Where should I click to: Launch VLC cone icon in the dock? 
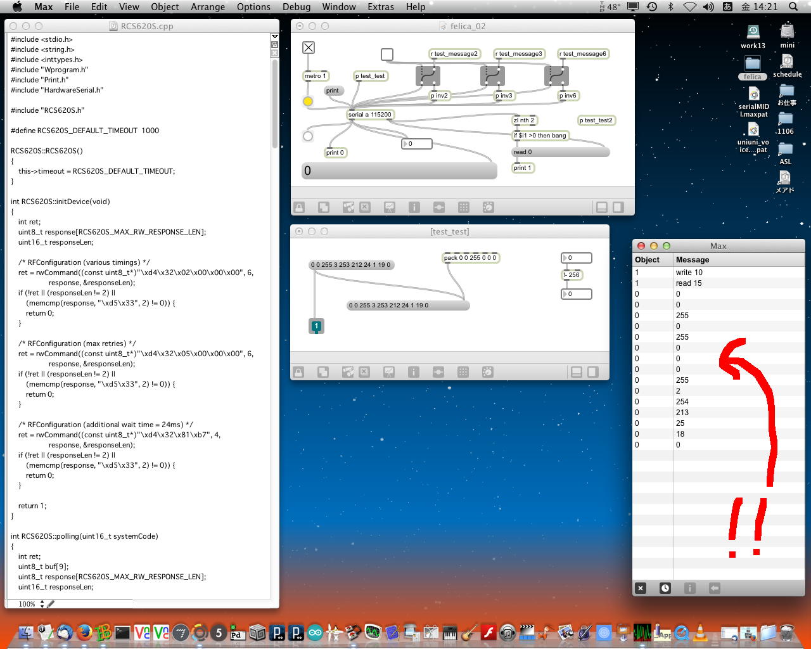click(700, 632)
